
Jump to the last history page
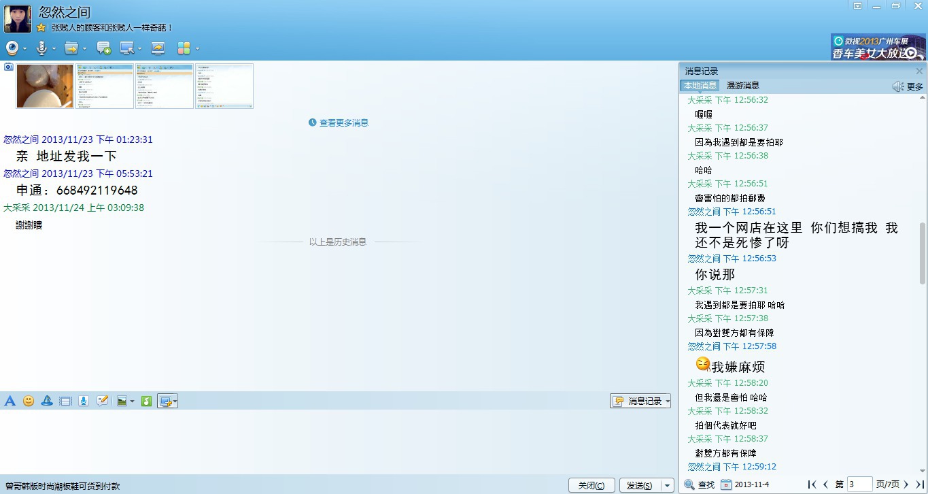(919, 484)
